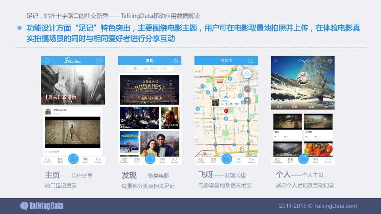Select 足记 tab on Froya profile screen
Viewport: 381px width, 214px height.
277,160
